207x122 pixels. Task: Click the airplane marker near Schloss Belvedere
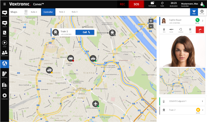pos(95,104)
